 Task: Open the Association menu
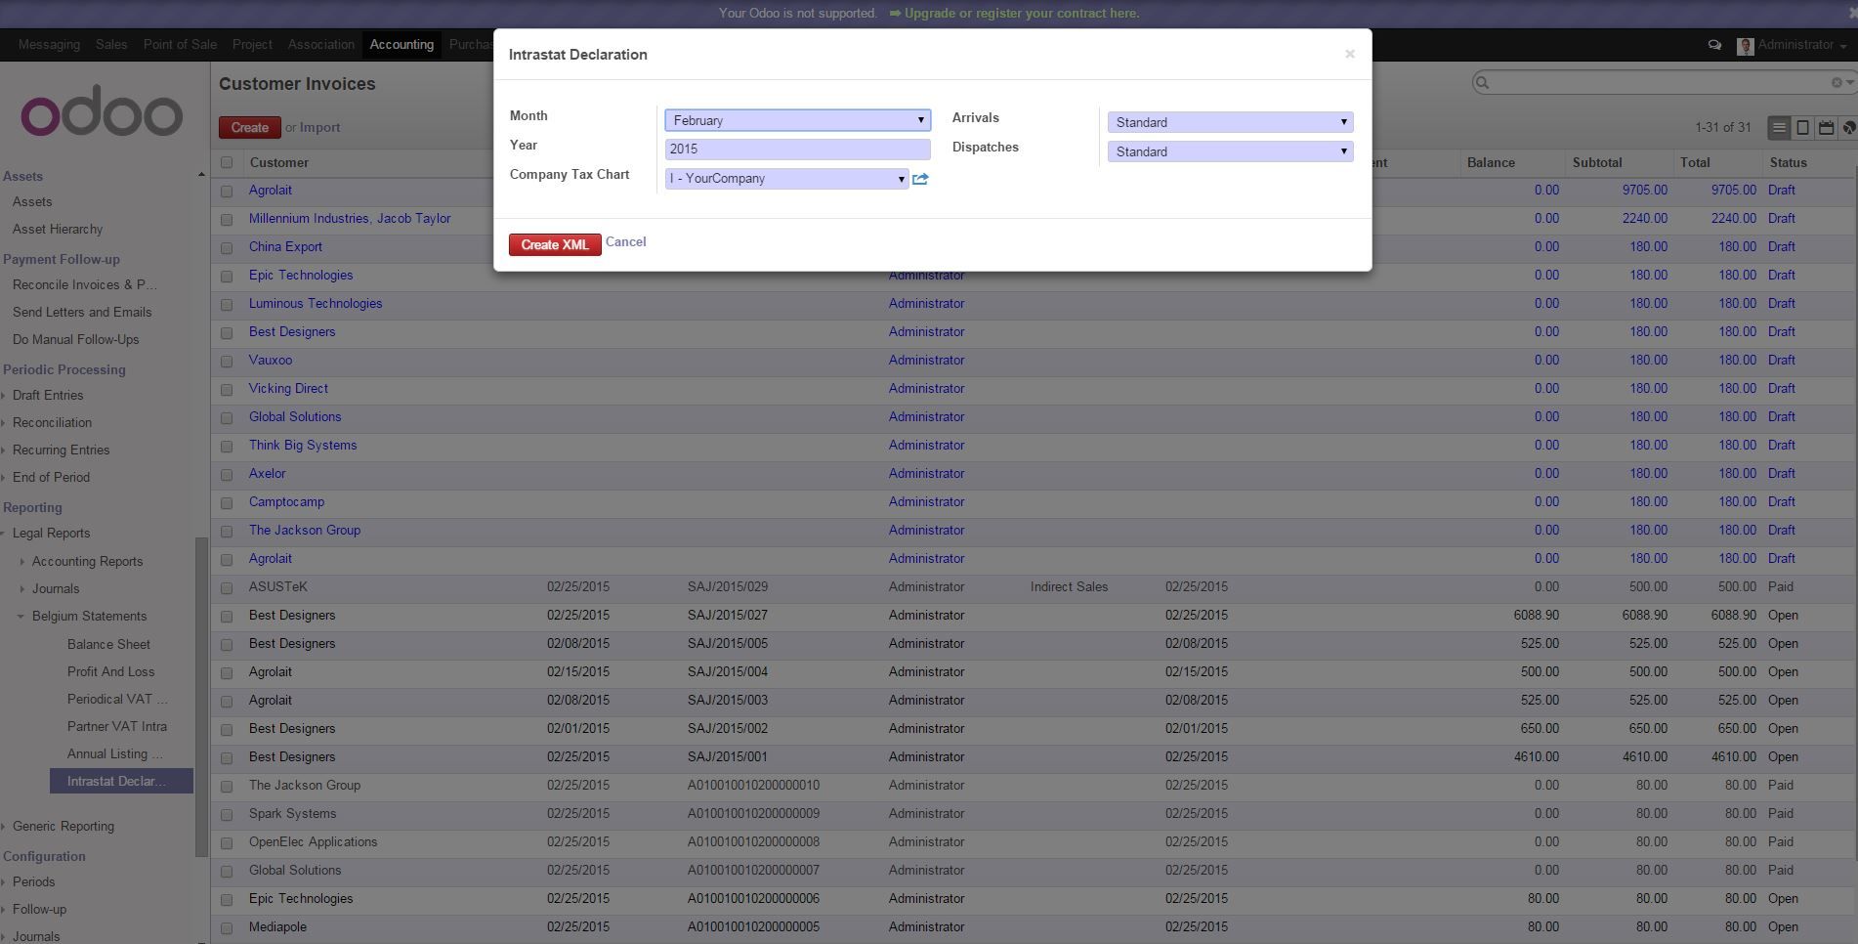pos(321,44)
